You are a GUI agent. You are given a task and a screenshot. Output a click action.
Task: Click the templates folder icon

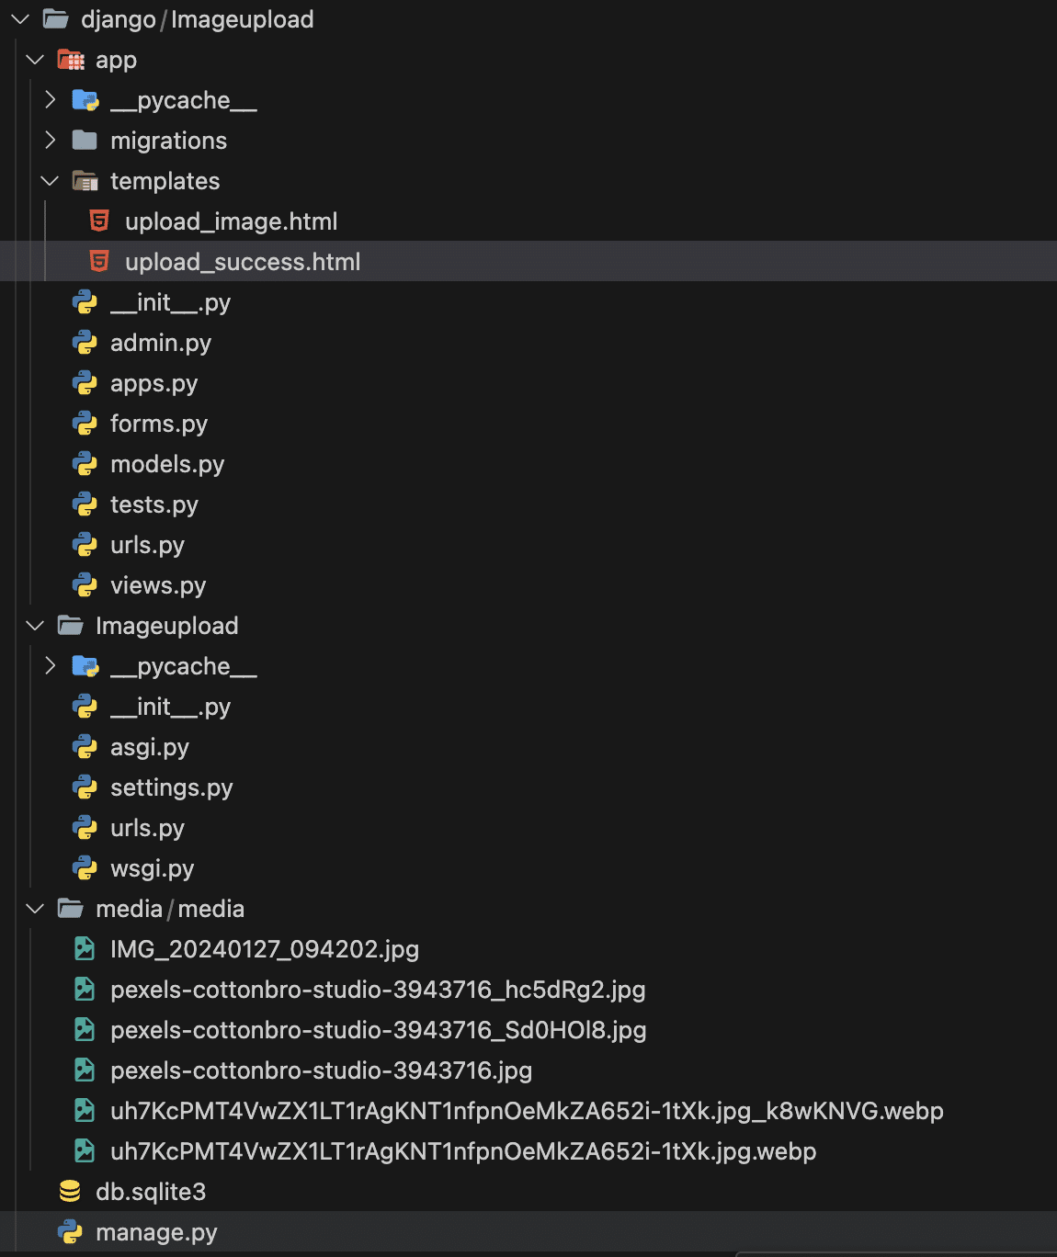click(x=85, y=180)
